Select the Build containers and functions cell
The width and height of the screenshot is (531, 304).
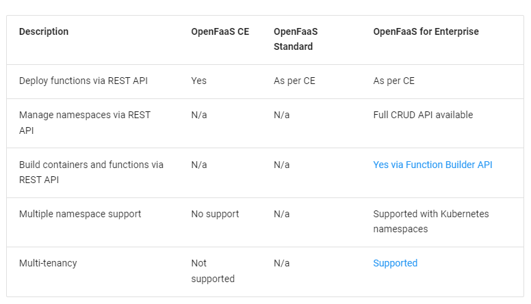(91, 172)
